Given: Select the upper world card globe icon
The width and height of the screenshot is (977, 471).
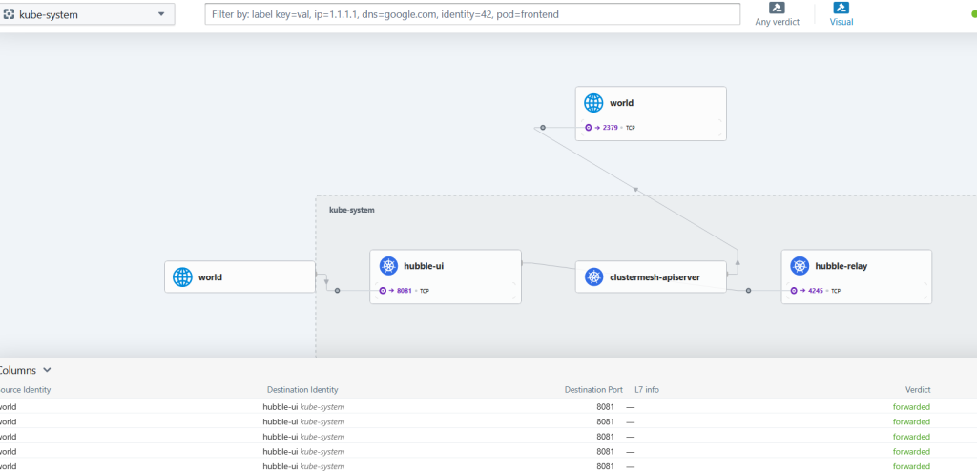Looking at the screenshot, I should 593,103.
